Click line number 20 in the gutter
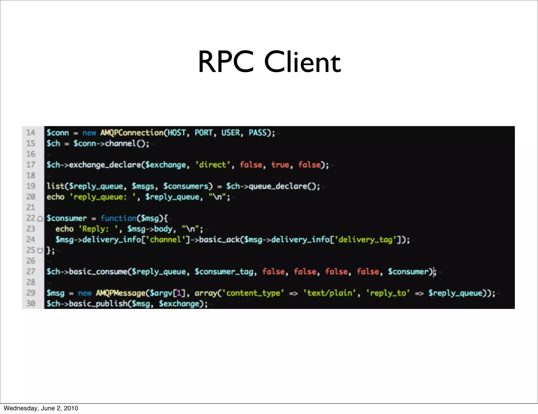The image size is (538, 414). click(31, 197)
